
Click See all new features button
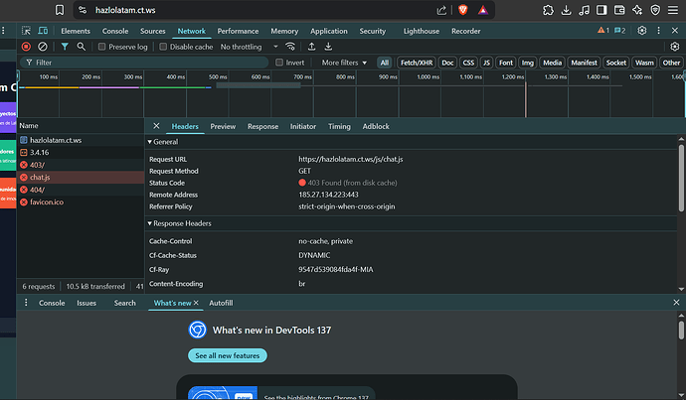[228, 355]
